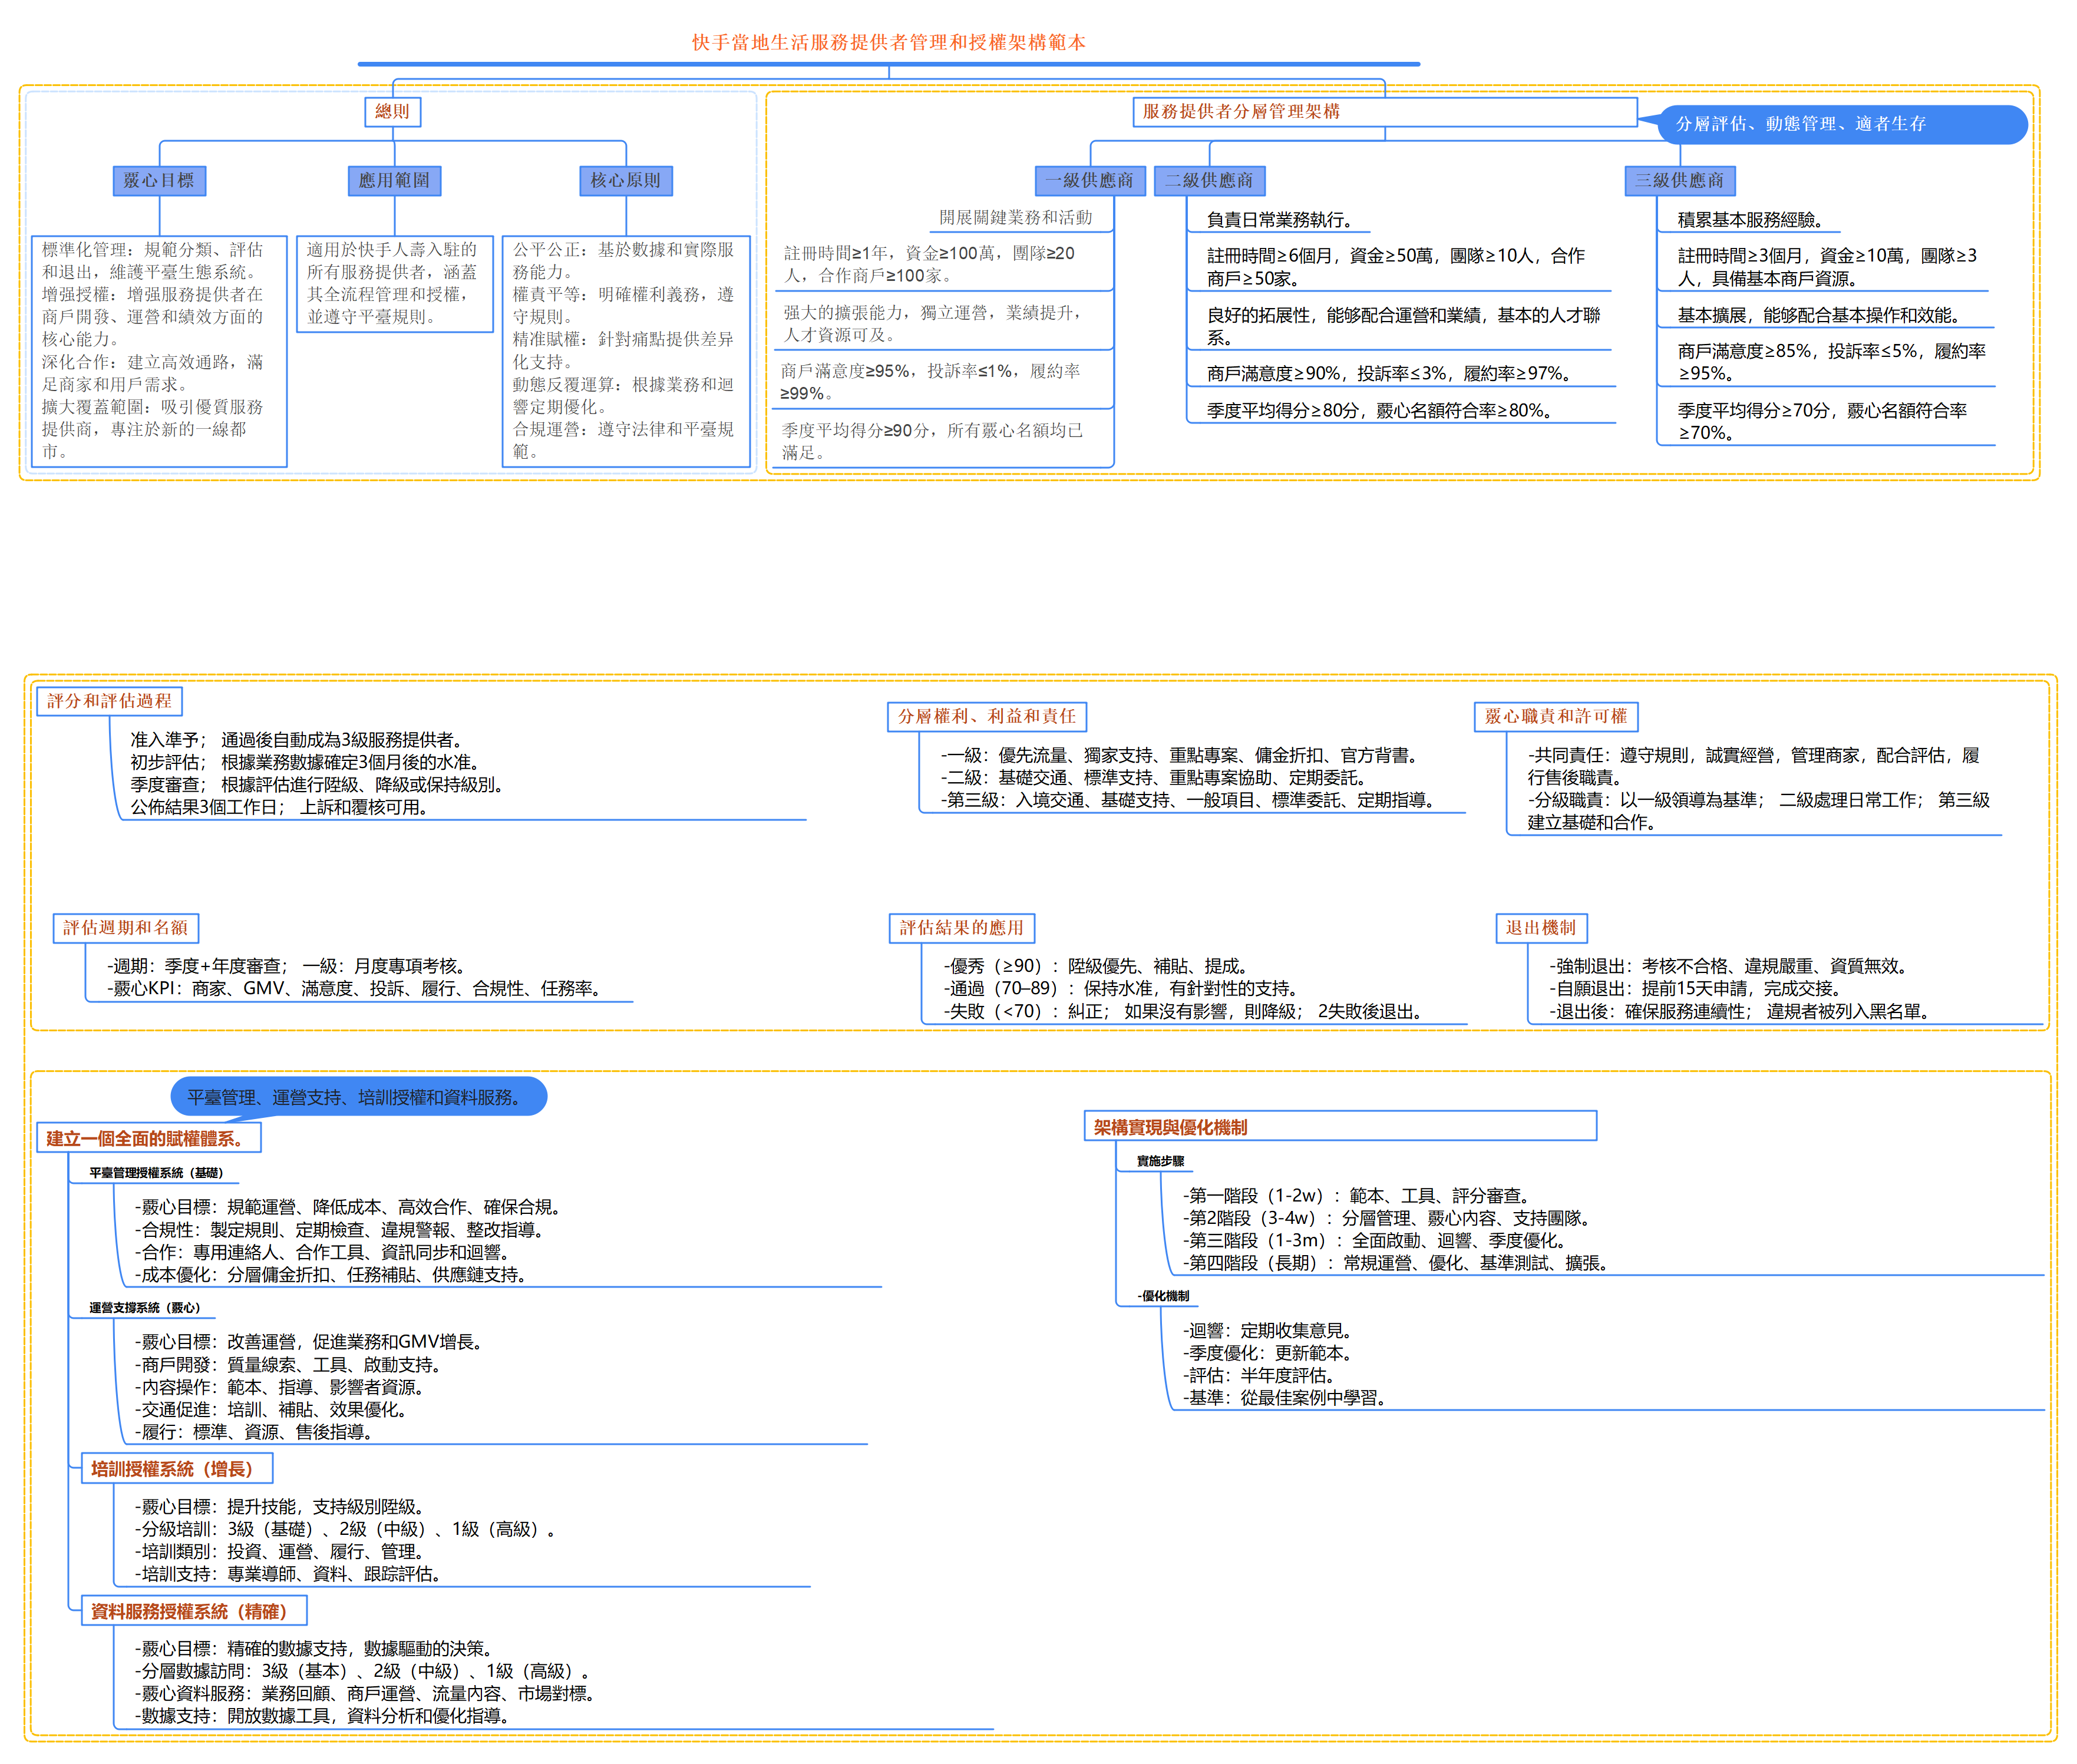Select 建立一個全面的賦權體系 node

[148, 1138]
